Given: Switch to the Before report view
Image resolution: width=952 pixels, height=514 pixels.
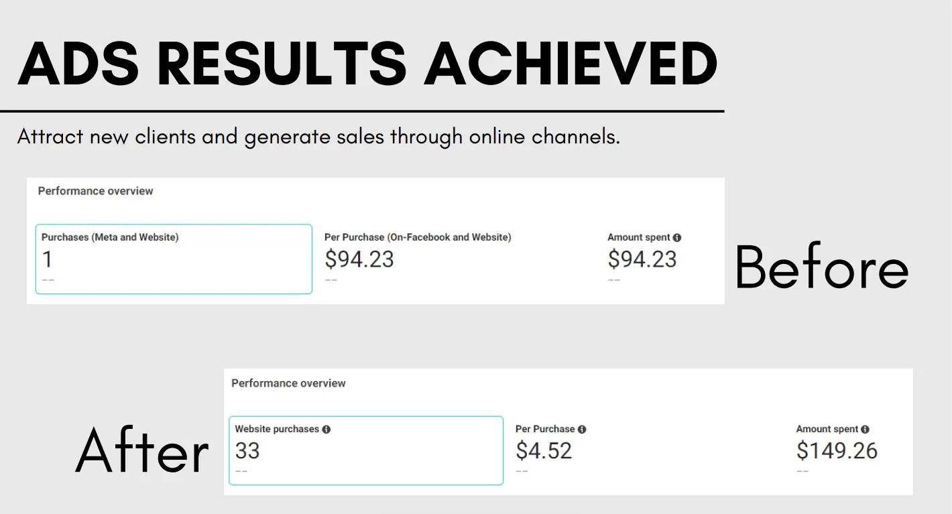Looking at the screenshot, I should click(x=823, y=268).
